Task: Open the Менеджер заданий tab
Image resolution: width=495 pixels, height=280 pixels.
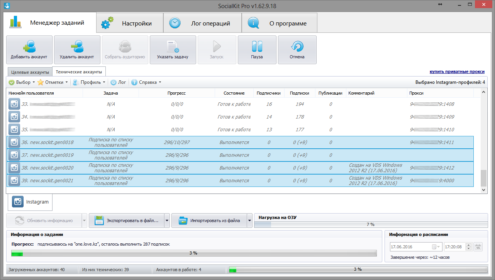Action: pyautogui.click(x=50, y=23)
